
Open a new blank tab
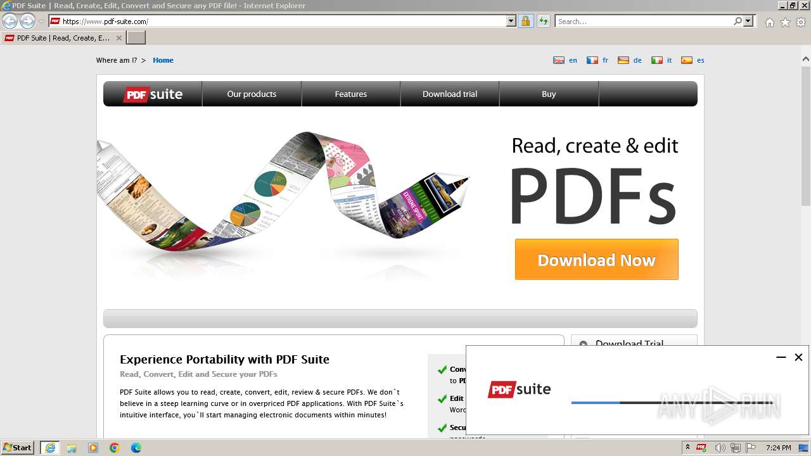[x=136, y=38]
